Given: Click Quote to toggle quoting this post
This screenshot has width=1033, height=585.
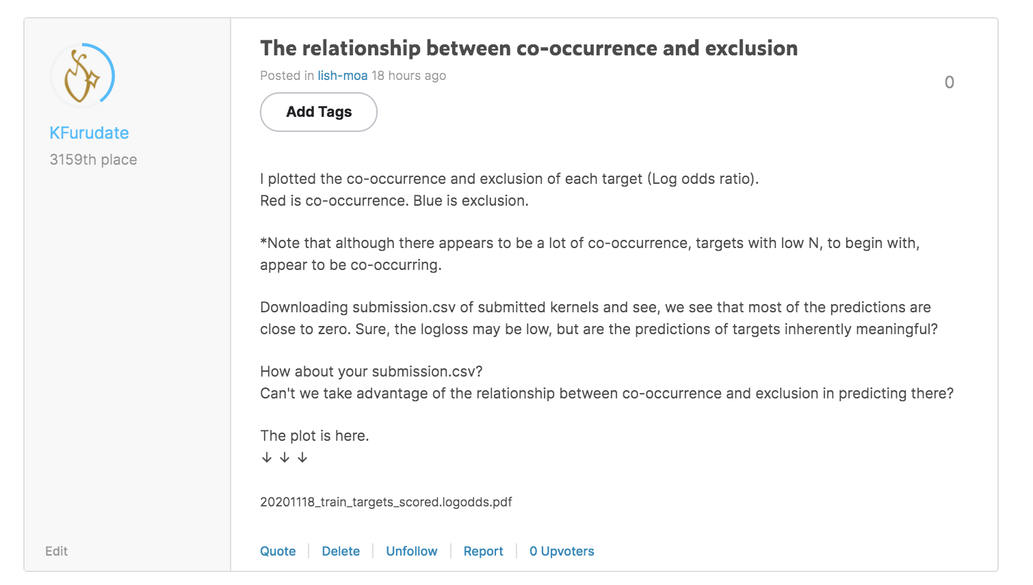Looking at the screenshot, I should (278, 551).
